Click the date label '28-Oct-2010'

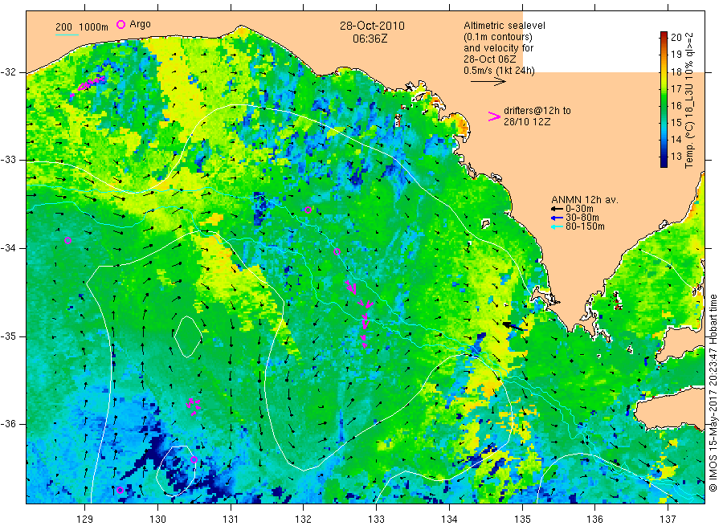372,26
